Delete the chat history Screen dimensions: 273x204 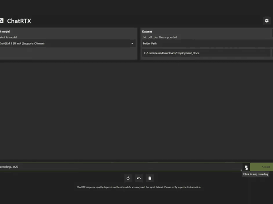pos(150,178)
